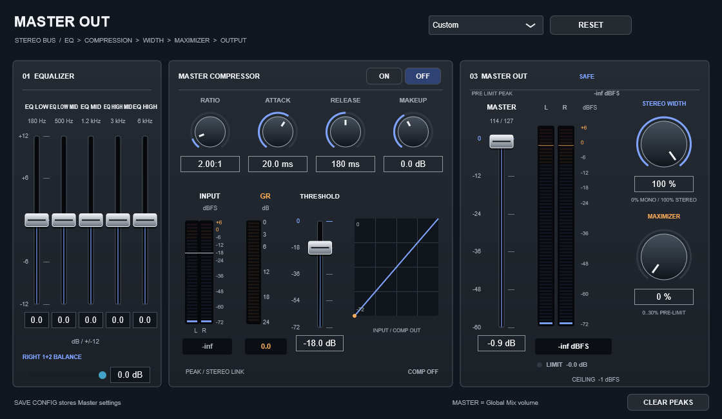Click the Right 1+2 Balance slider handle
Image resolution: width=722 pixels, height=419 pixels.
coord(102,375)
